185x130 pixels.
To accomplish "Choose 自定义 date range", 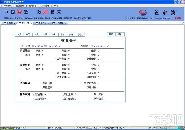I will pyautogui.click(x=80, y=34).
